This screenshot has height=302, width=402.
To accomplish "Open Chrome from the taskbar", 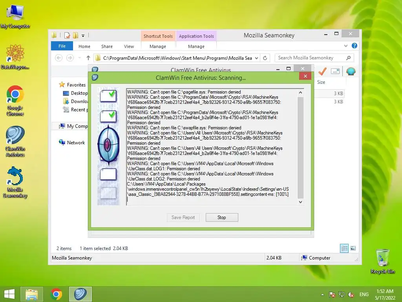I will (x=56, y=294).
